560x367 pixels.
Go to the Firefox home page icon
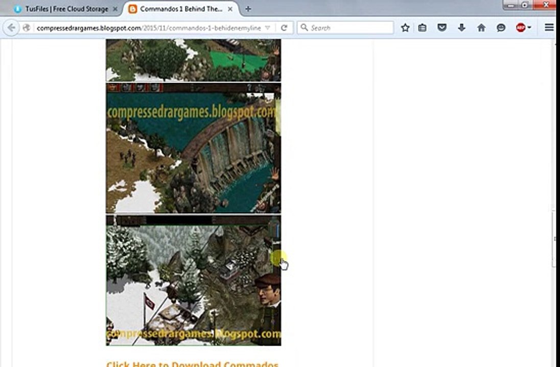[481, 28]
